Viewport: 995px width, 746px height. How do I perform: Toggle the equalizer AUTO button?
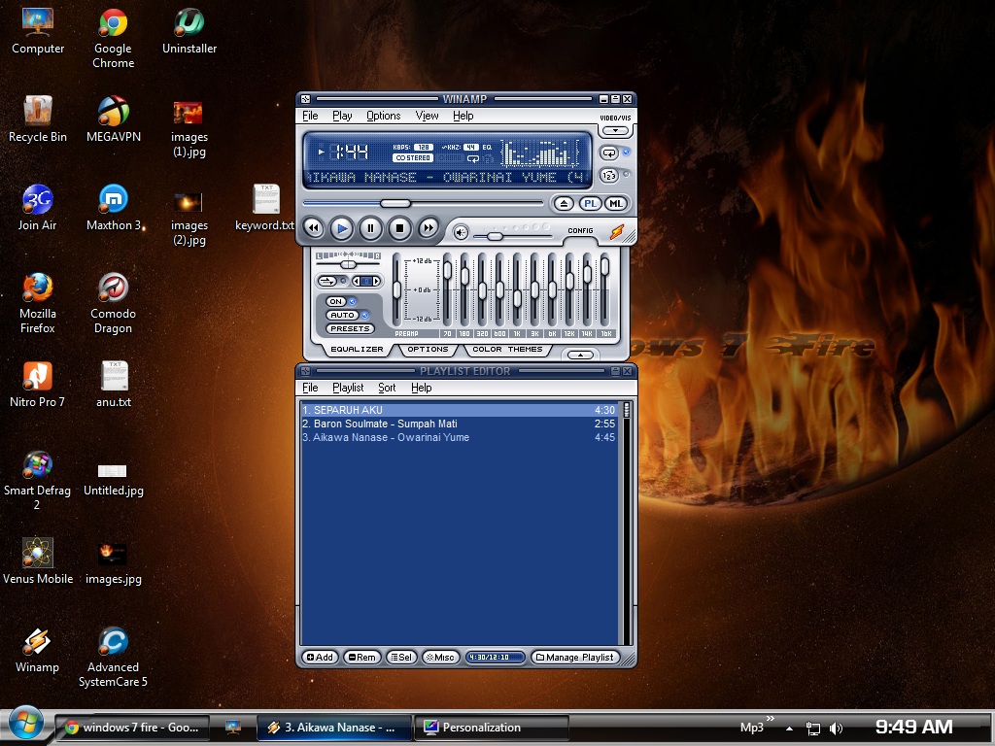click(343, 316)
